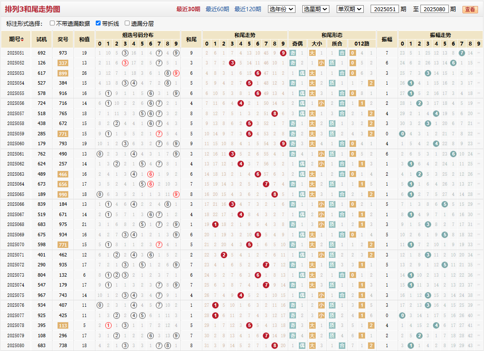
Task: Click red ball 9 in row 2025051
Action: [x=283, y=53]
